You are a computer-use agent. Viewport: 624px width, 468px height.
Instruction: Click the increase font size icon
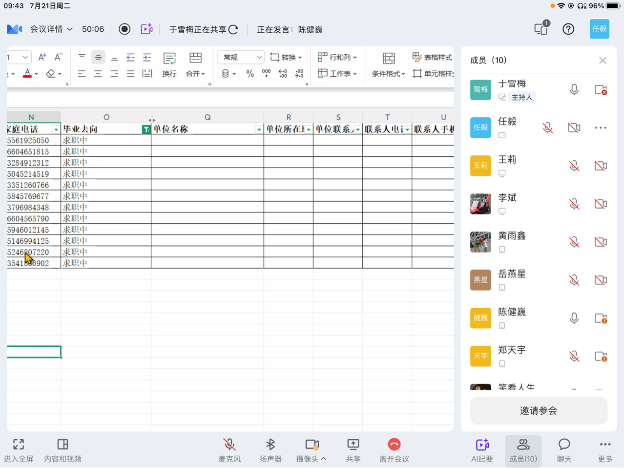click(x=42, y=57)
